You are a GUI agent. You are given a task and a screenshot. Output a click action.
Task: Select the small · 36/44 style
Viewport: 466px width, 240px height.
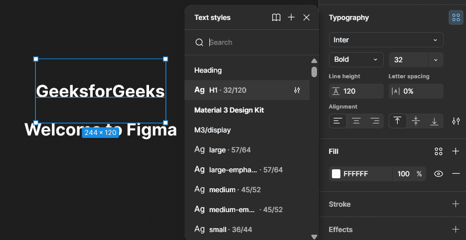(x=247, y=230)
